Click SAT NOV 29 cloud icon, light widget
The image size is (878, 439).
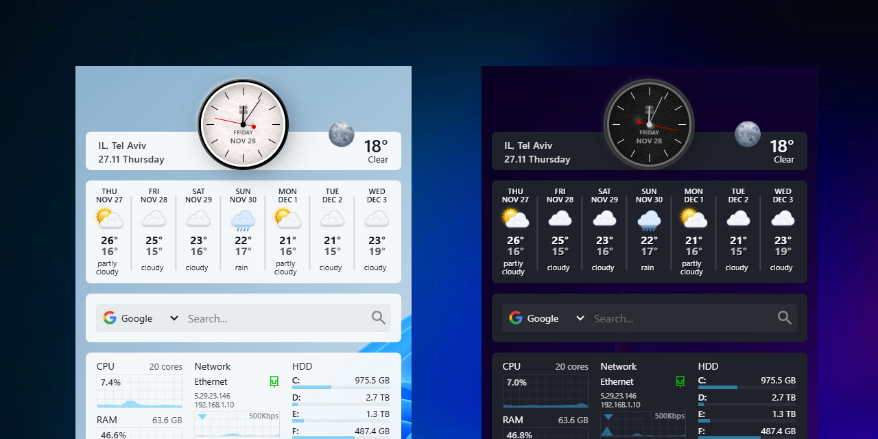[198, 219]
